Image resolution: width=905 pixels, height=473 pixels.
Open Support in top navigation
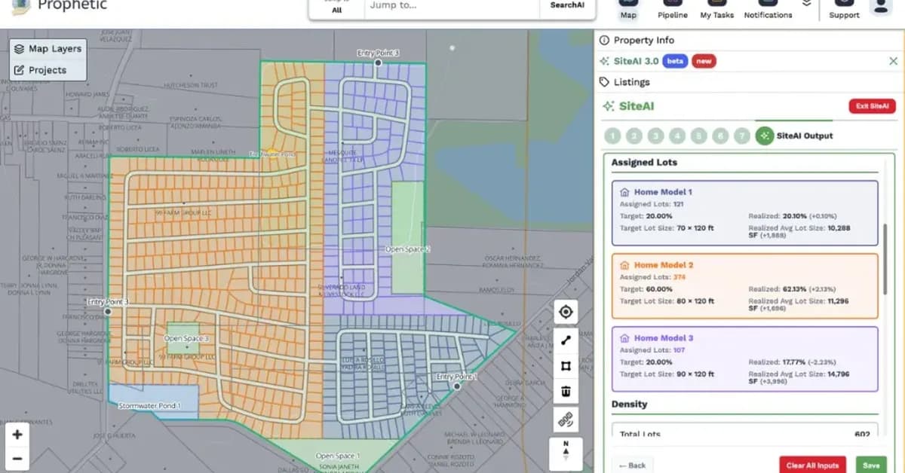click(x=844, y=10)
